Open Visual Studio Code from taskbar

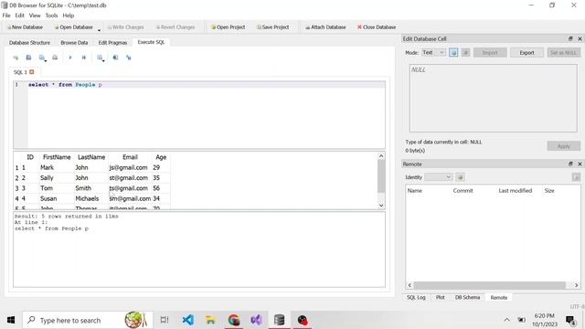188,320
